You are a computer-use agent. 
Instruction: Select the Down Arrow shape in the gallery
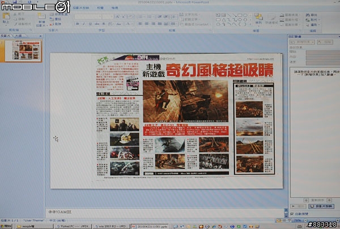[x=245, y=20]
